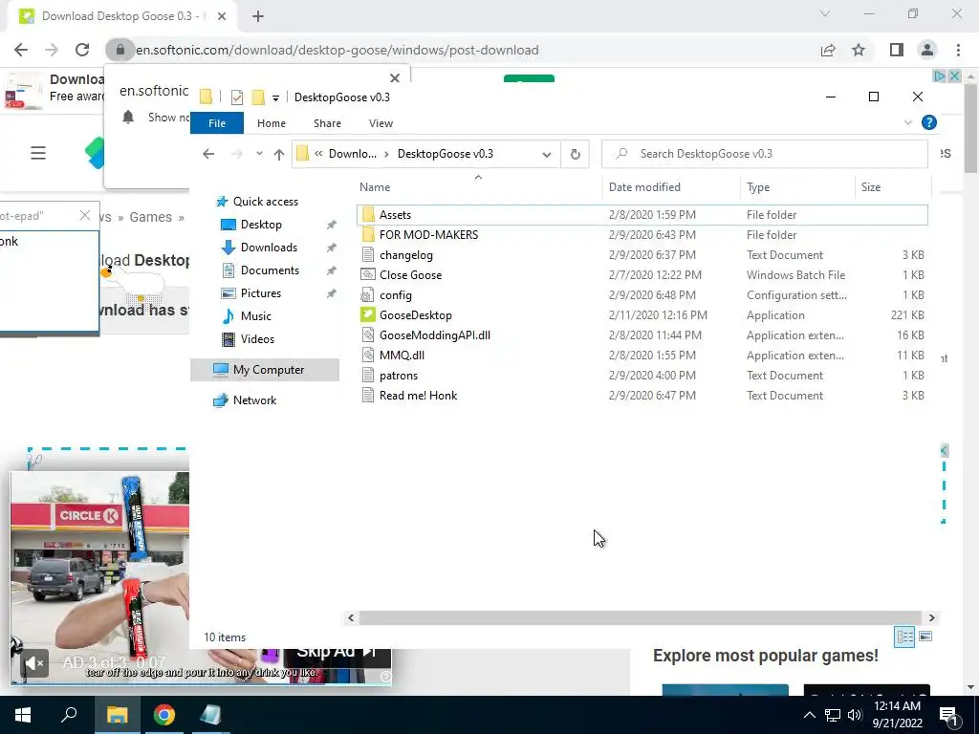This screenshot has width=979, height=734.
Task: Click the Explorer horizontal scrollbar
Action: [x=641, y=618]
